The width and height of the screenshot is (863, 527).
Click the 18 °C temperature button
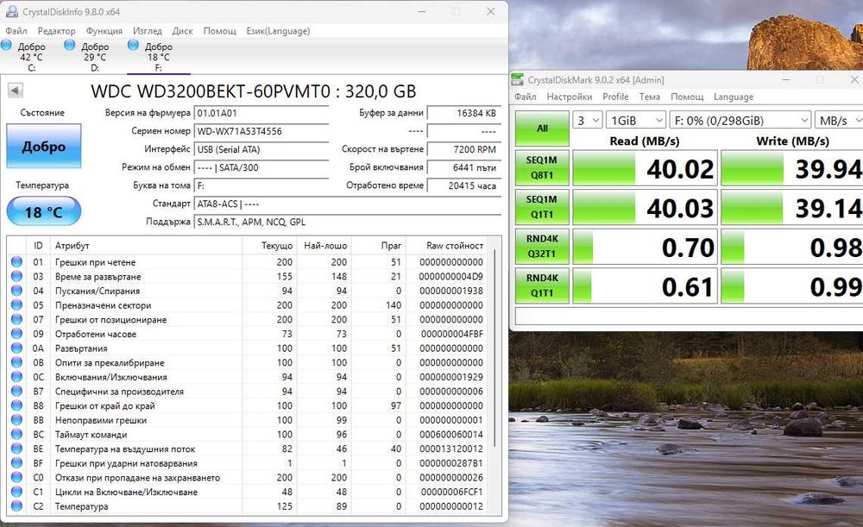(x=43, y=212)
